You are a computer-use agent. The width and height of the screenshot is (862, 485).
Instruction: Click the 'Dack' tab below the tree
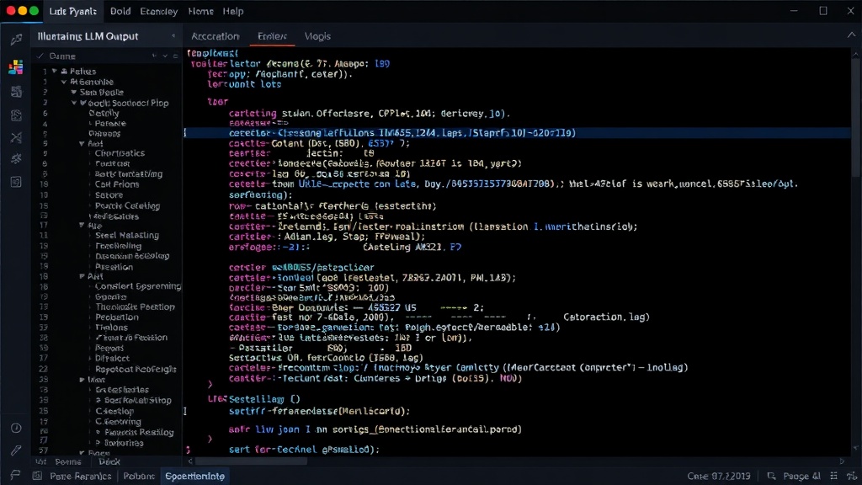tap(109, 462)
